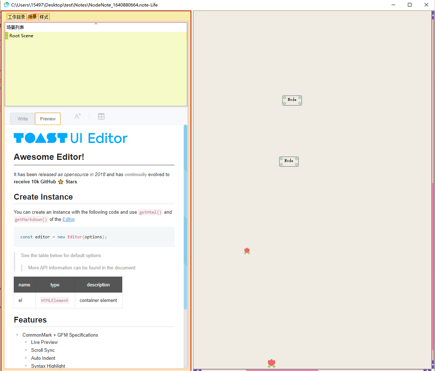Click the top-right port circle of lower Node
This screenshot has width=435, height=371.
[297, 159]
